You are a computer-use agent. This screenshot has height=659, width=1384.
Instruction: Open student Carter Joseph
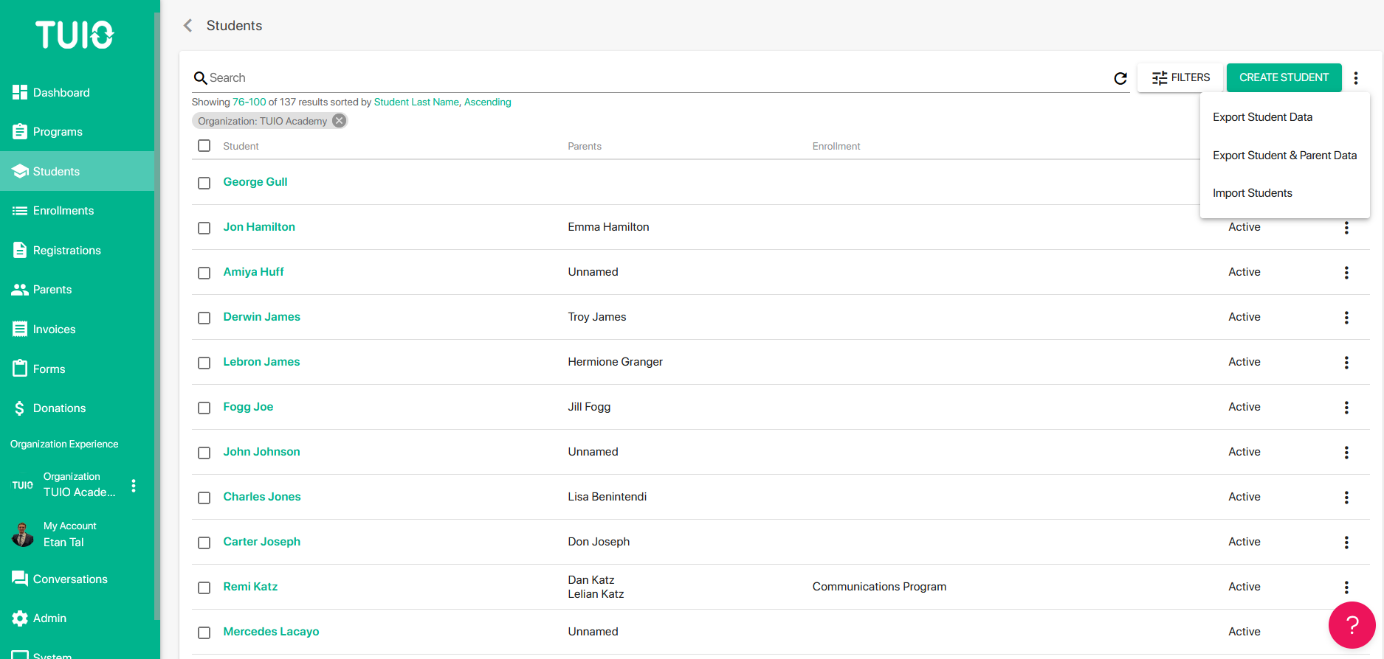pyautogui.click(x=262, y=542)
